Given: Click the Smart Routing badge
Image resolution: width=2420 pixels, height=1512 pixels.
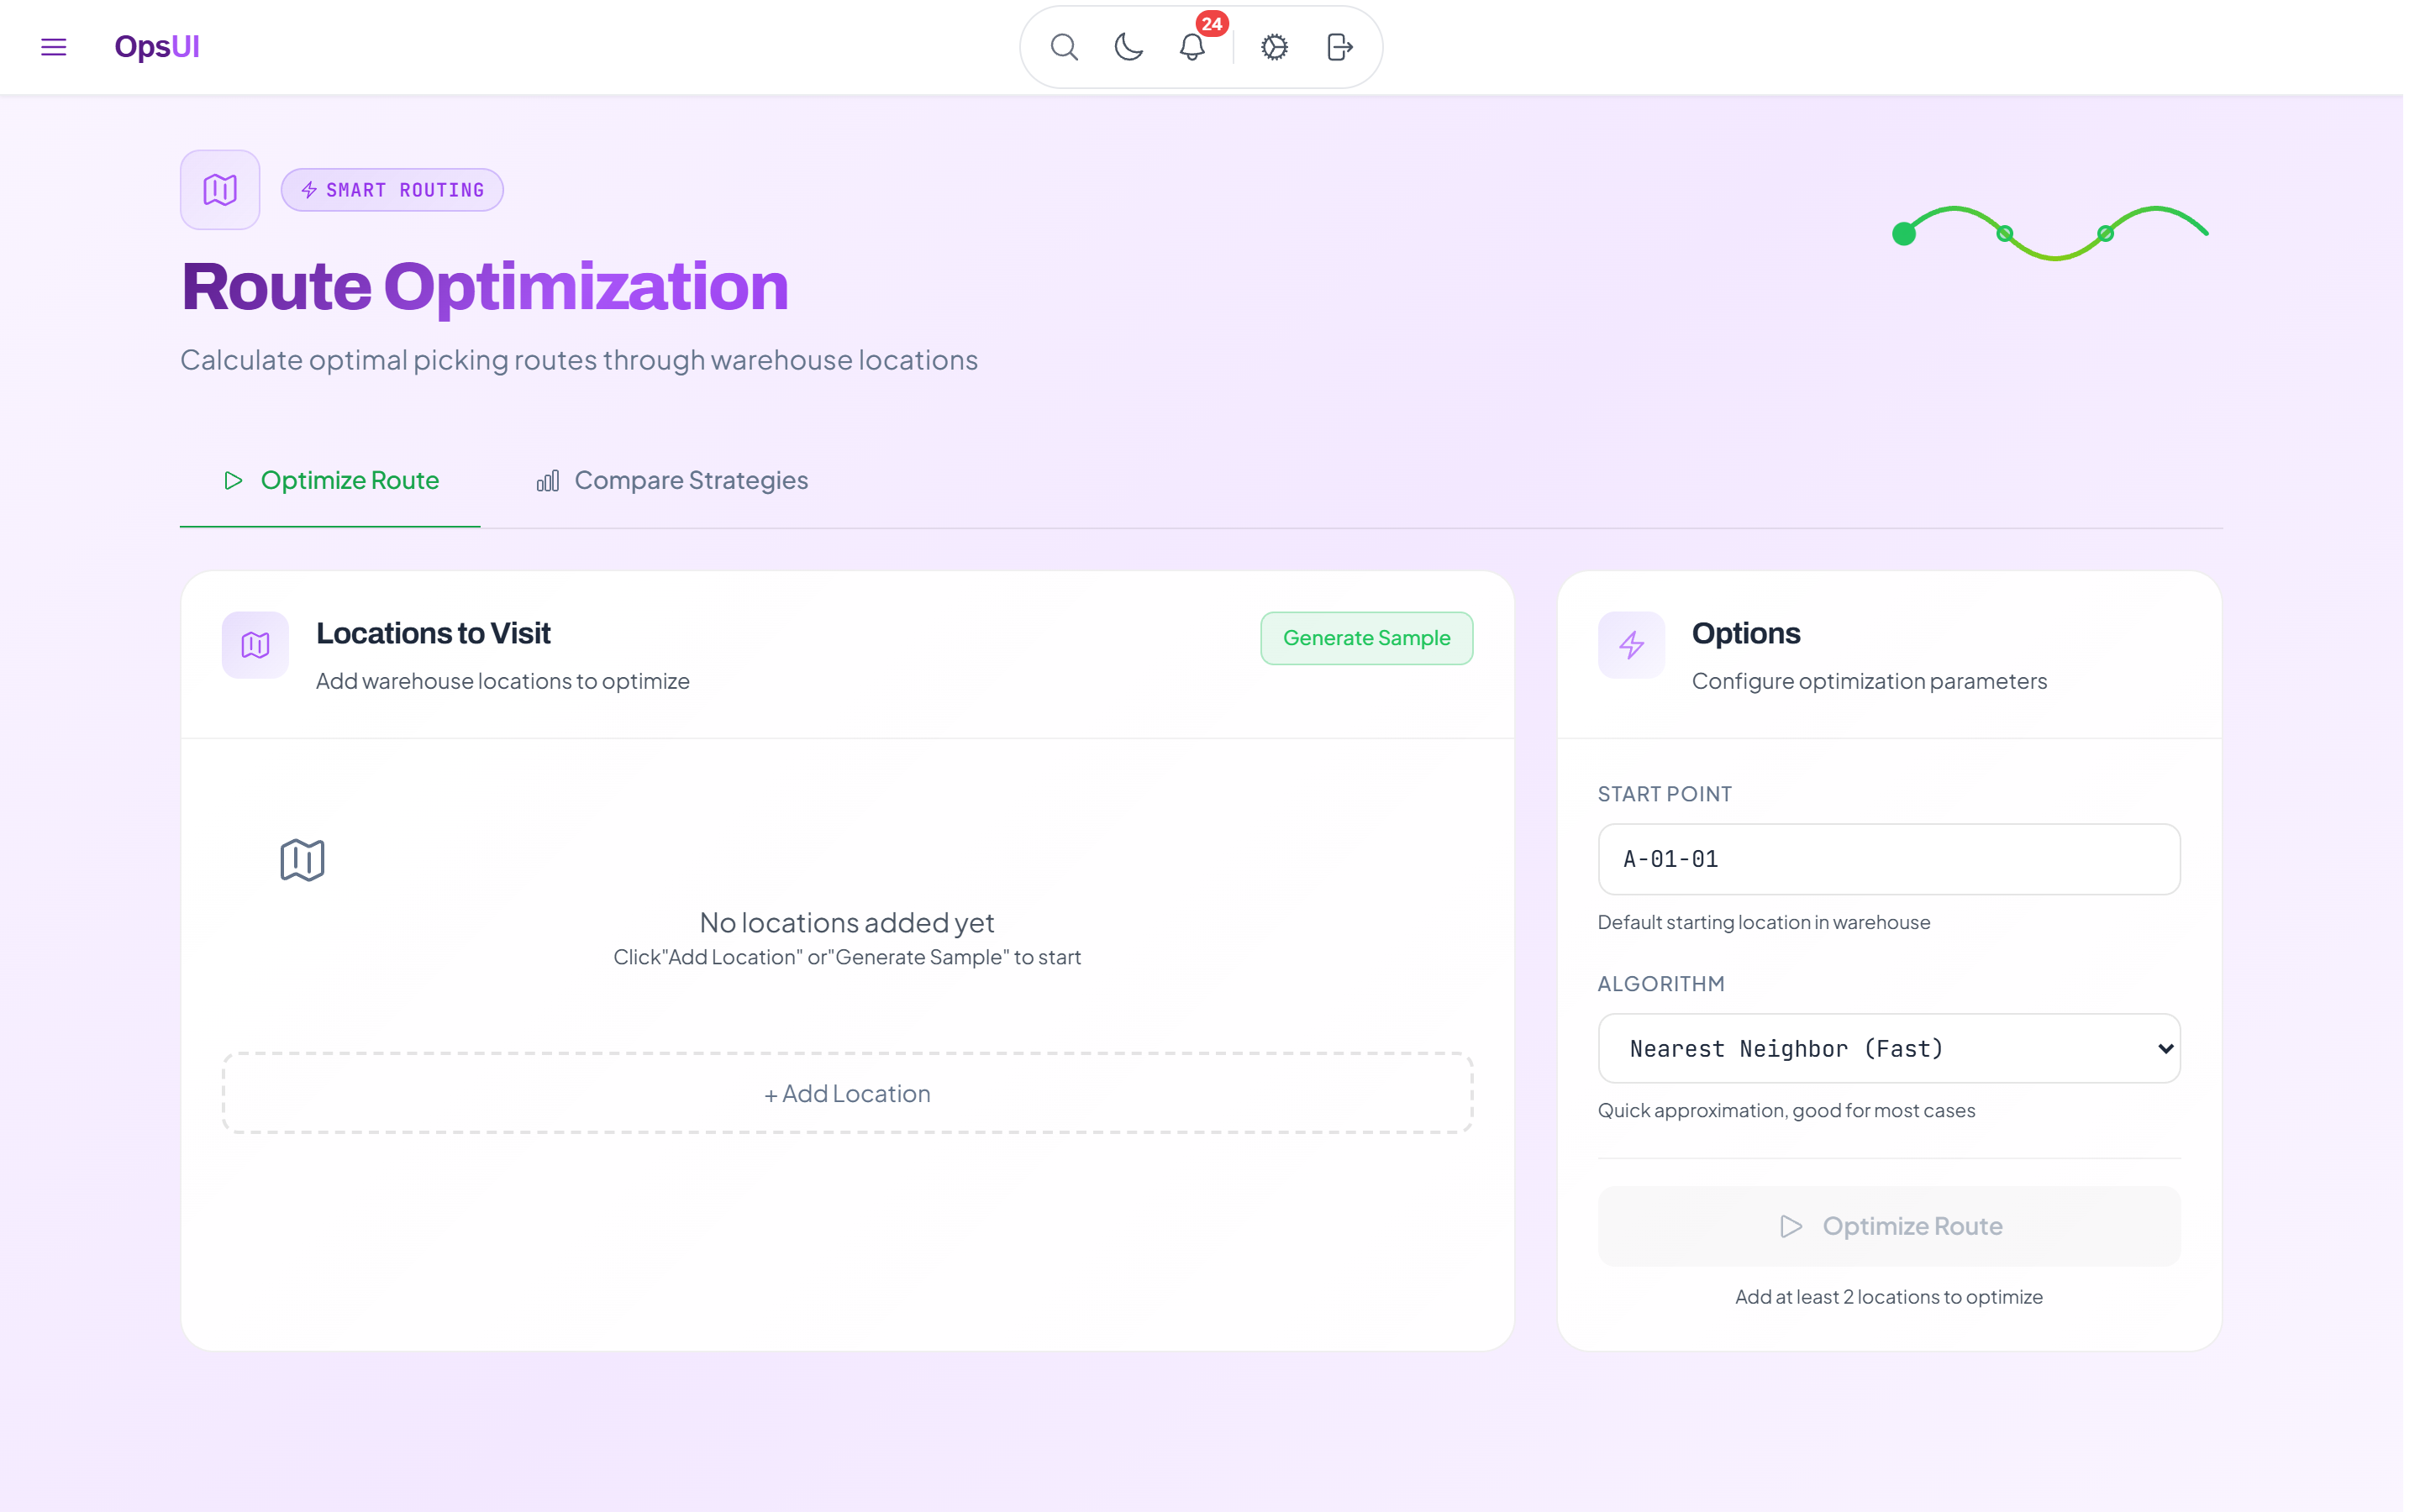Looking at the screenshot, I should [x=392, y=190].
